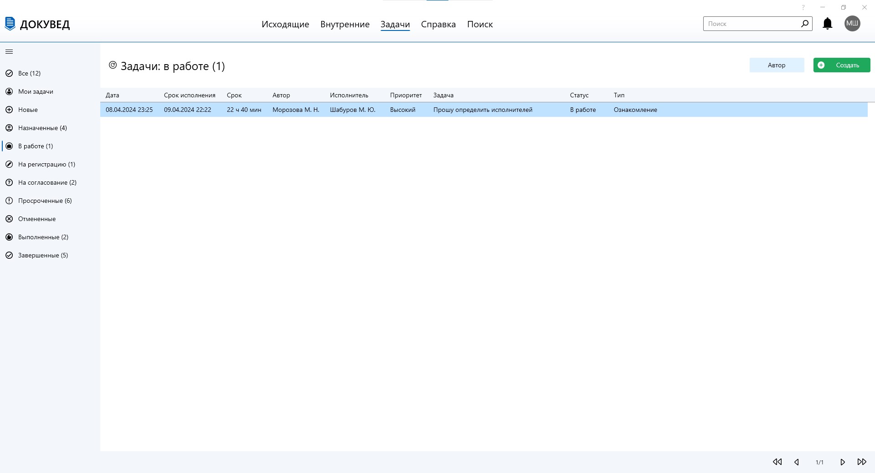Open the Справка menu
The image size is (875, 473).
tap(438, 24)
